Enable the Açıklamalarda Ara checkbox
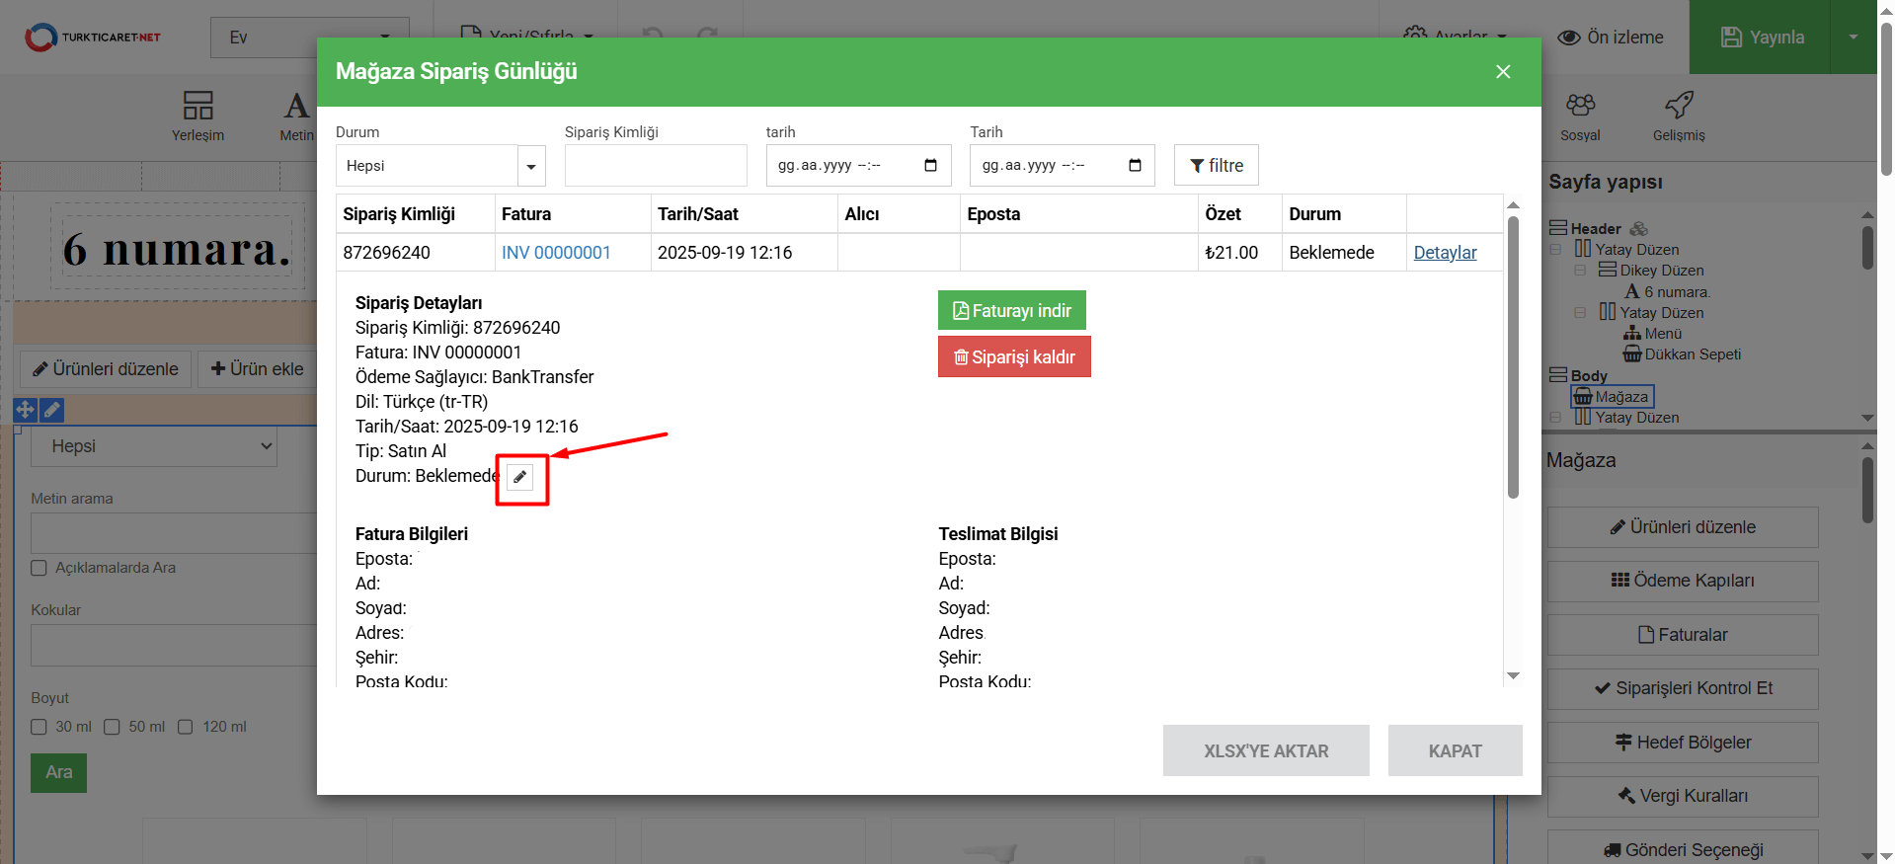 coord(39,568)
